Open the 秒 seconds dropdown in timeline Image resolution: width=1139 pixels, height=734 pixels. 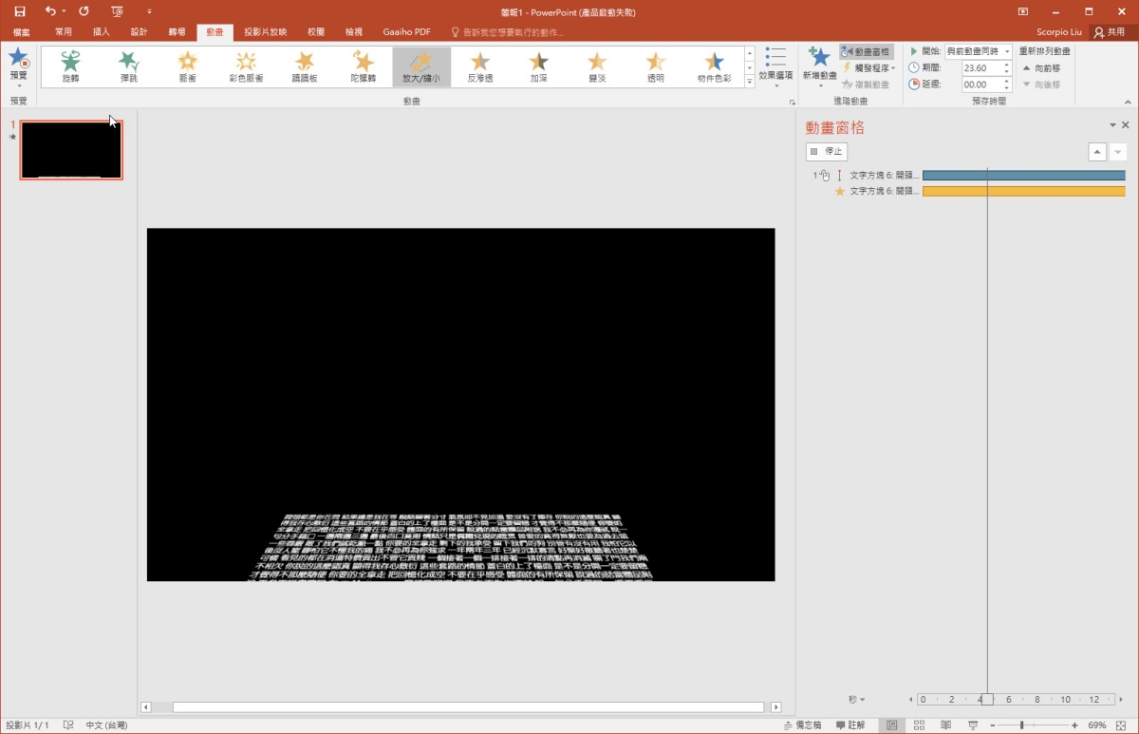coord(857,700)
